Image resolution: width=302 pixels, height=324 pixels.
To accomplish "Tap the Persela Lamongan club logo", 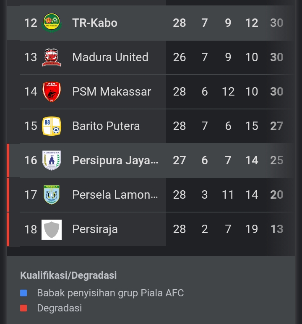I will pos(52,195).
